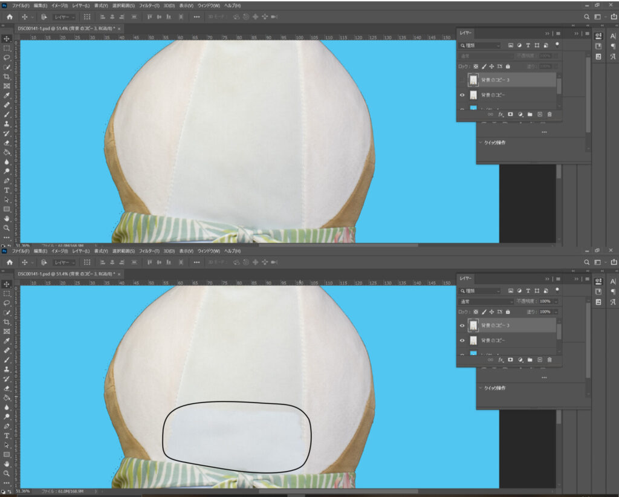
Task: Select the Pen tool in lower window
Action: coord(7,426)
